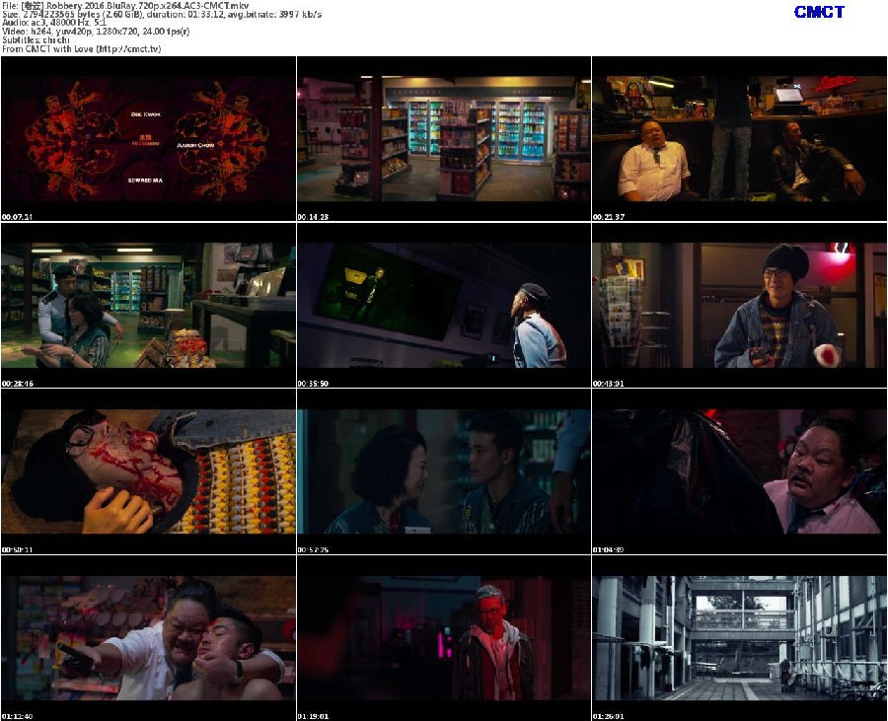Open the red floral credits thumbnail
Image resolution: width=888 pixels, height=721 pixels.
point(148,139)
